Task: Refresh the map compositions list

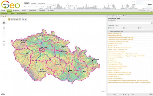Action: (x=128, y=95)
